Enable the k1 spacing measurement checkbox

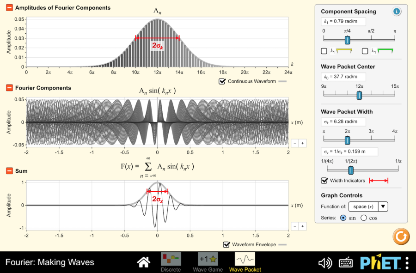[324, 51]
